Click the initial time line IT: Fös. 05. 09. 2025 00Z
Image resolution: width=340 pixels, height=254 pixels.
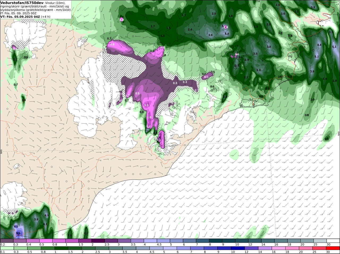pyautogui.click(x=18, y=13)
